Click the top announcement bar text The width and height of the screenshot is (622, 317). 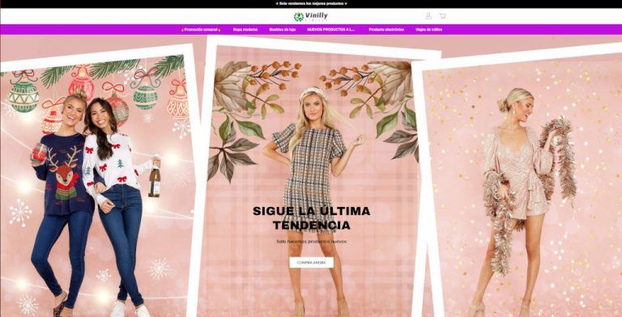(x=311, y=3)
